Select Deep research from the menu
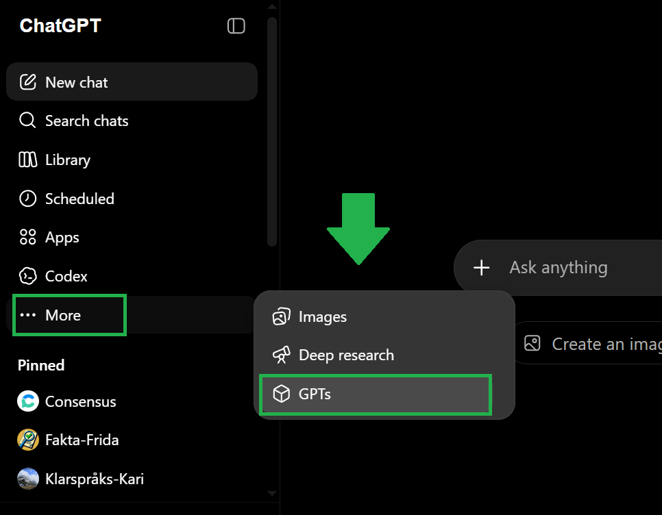Image resolution: width=662 pixels, height=515 pixels. [x=384, y=355]
